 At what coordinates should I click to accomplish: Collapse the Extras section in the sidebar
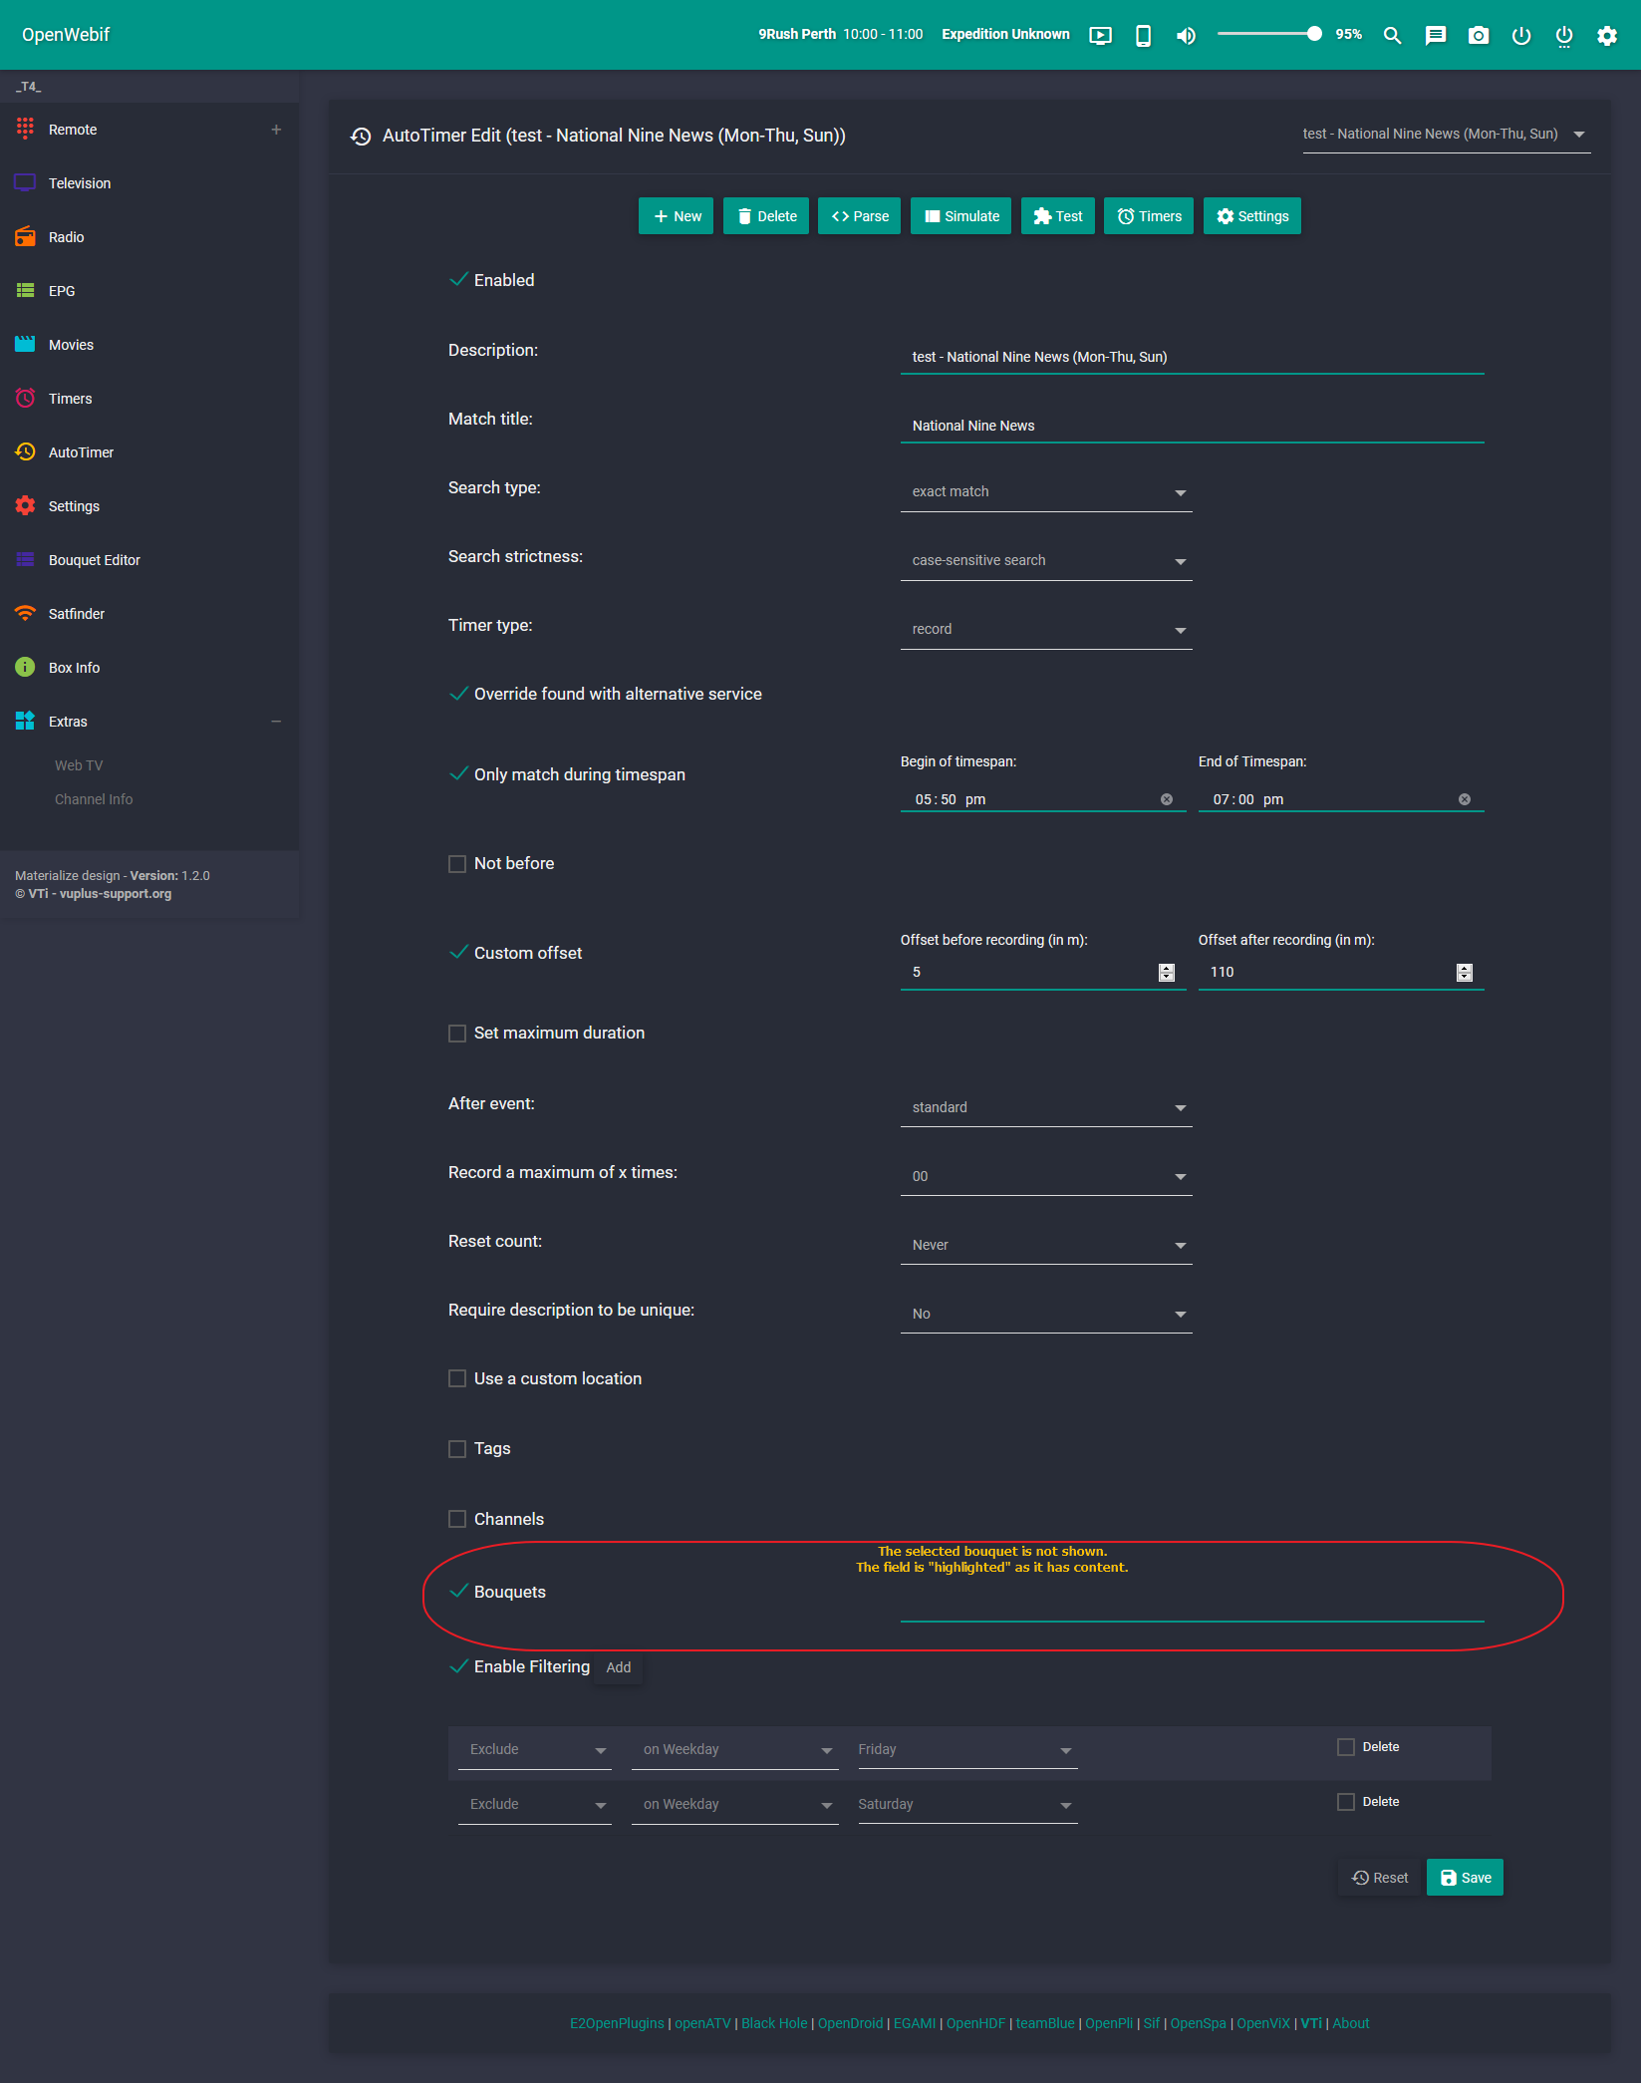(x=276, y=721)
